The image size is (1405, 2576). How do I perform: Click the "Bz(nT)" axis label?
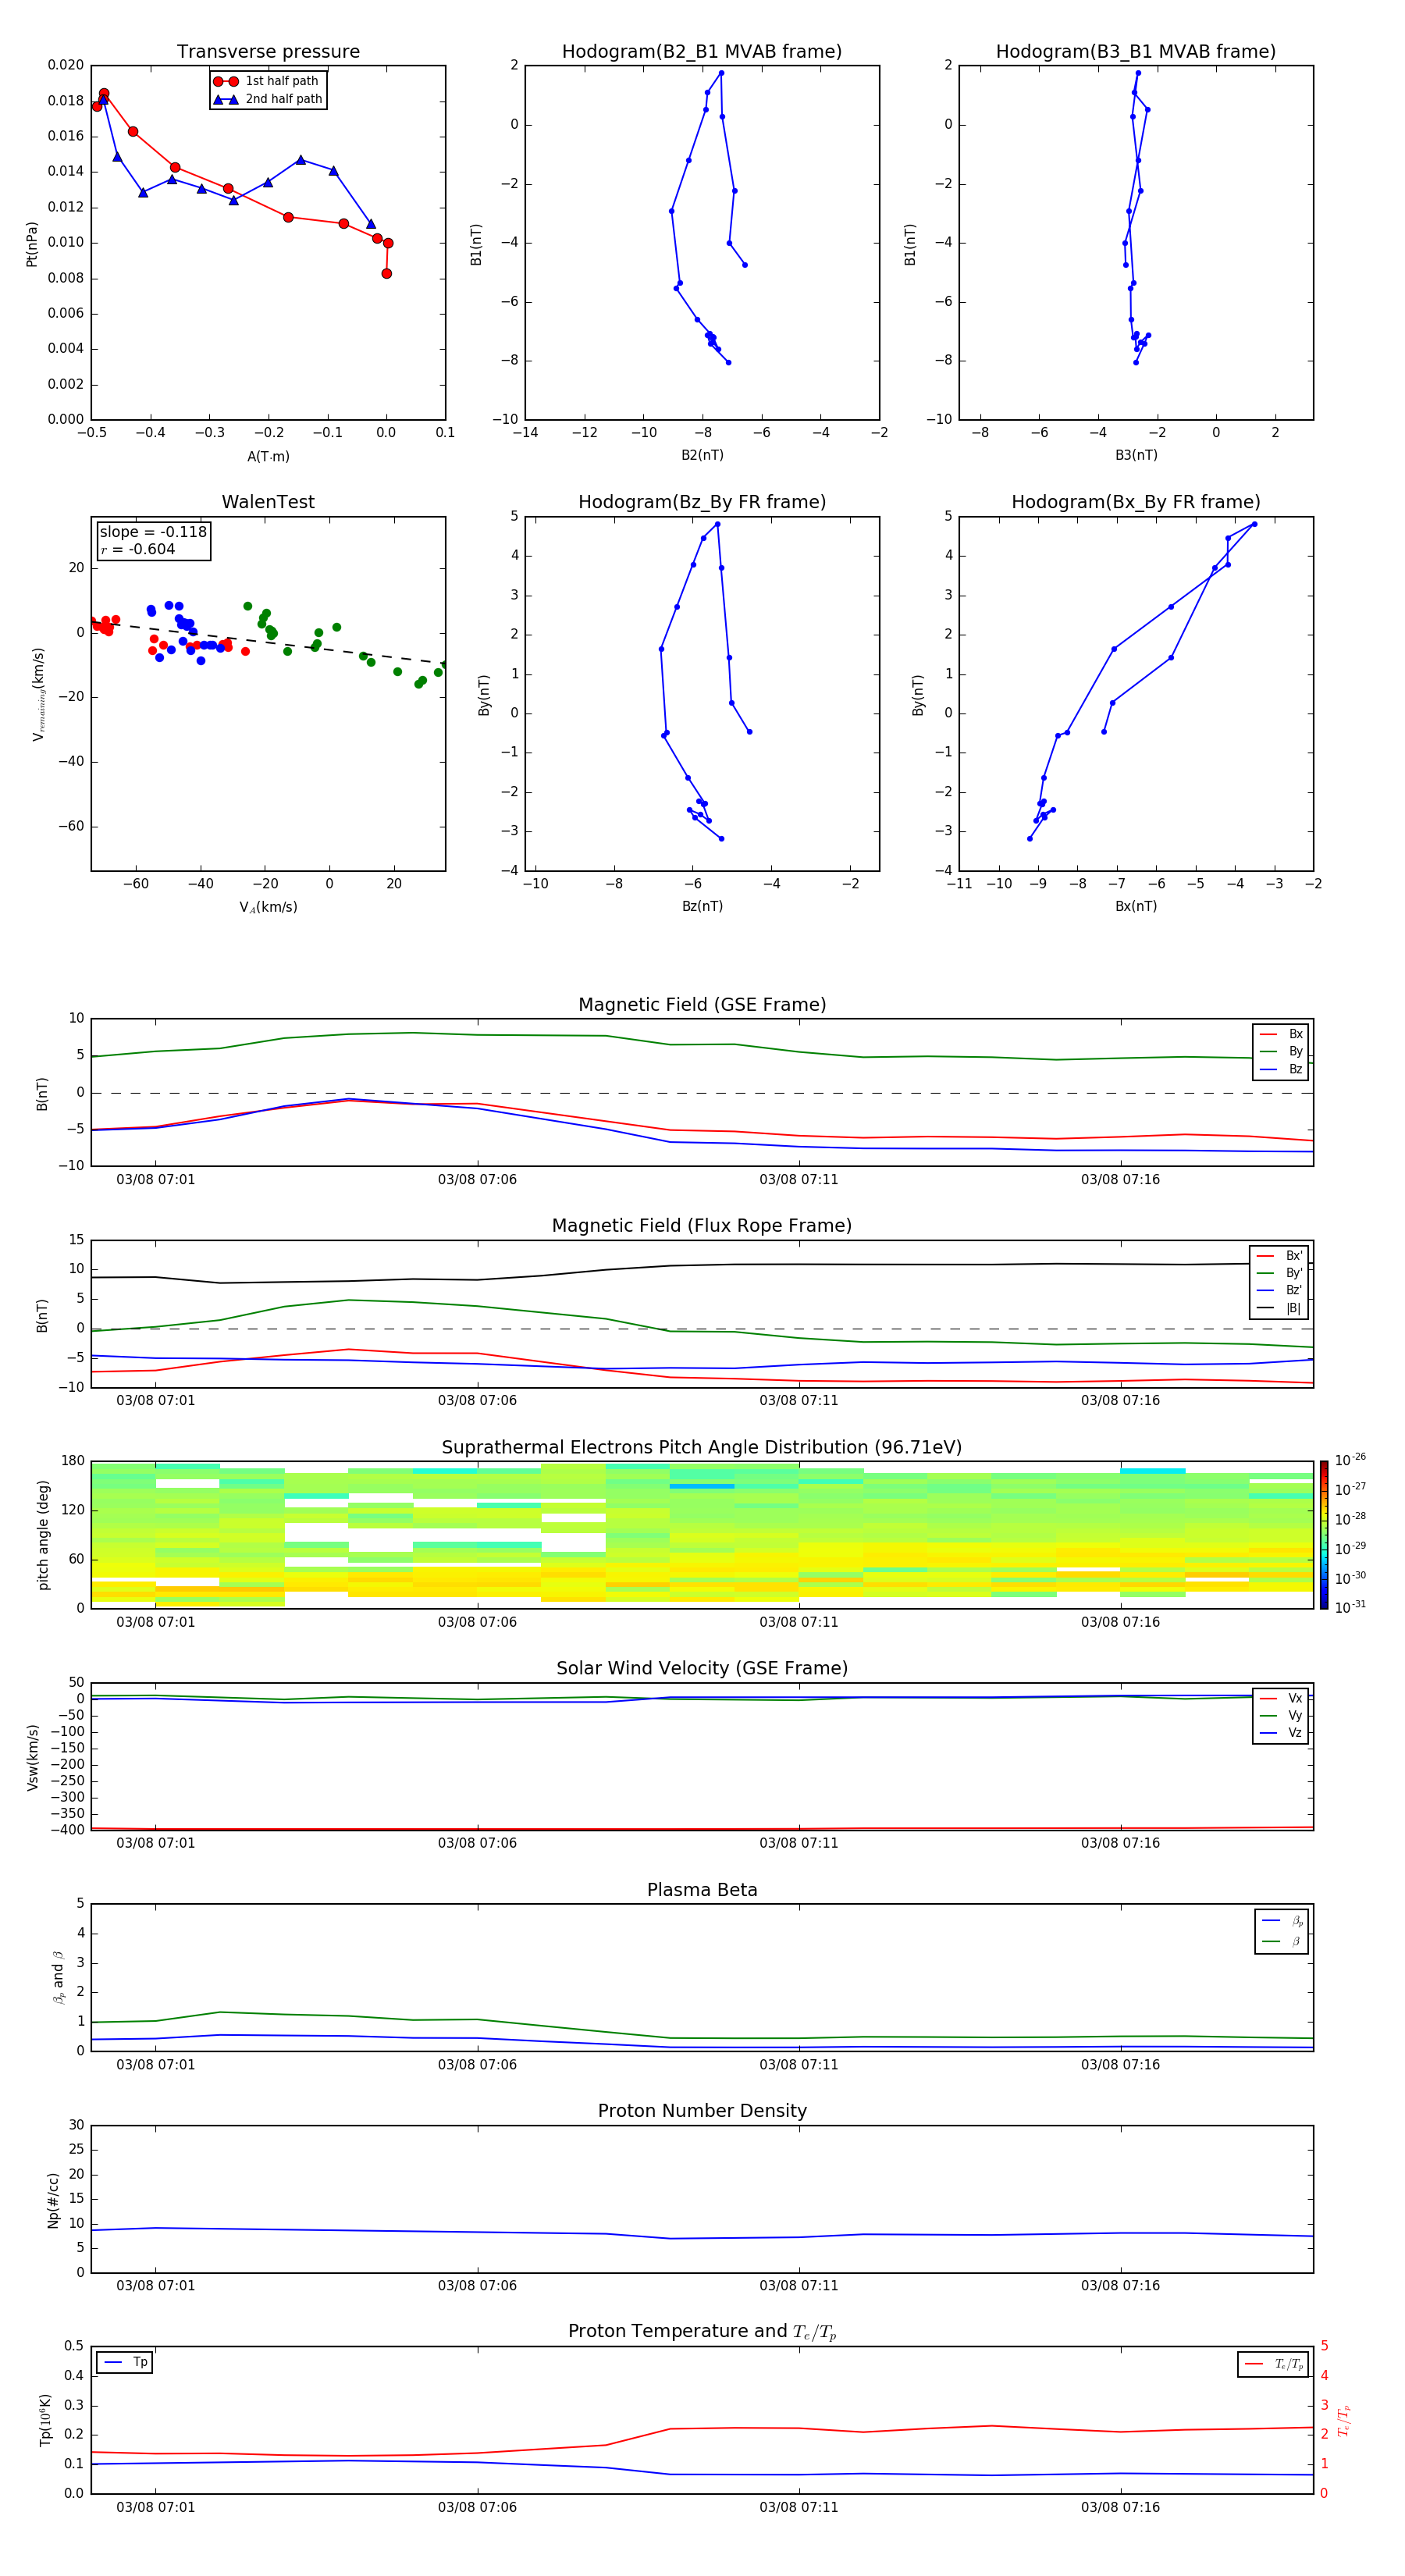[x=702, y=906]
